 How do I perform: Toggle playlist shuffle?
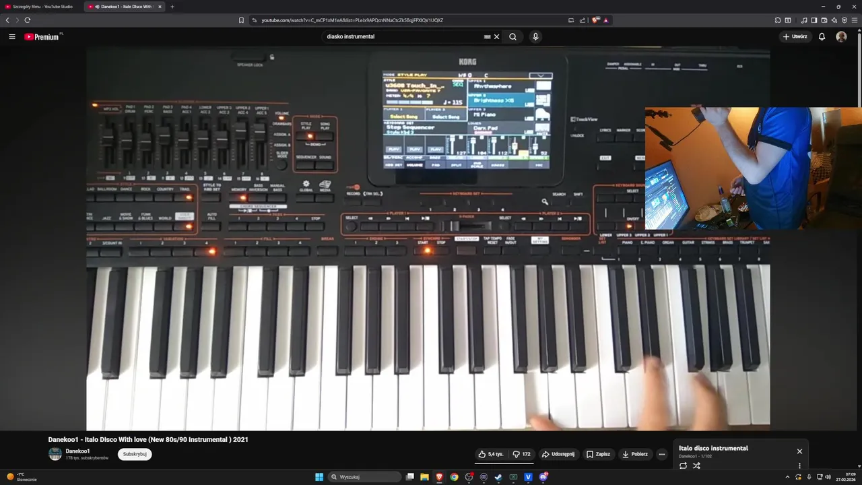tap(696, 465)
